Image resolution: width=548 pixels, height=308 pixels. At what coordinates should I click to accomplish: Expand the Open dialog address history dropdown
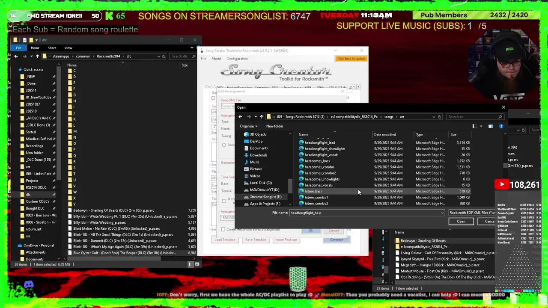[x=434, y=117]
